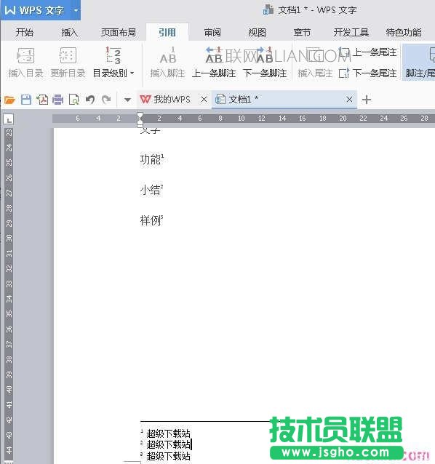Click the word 样例 in the document
435x464 pixels.
pos(151,220)
